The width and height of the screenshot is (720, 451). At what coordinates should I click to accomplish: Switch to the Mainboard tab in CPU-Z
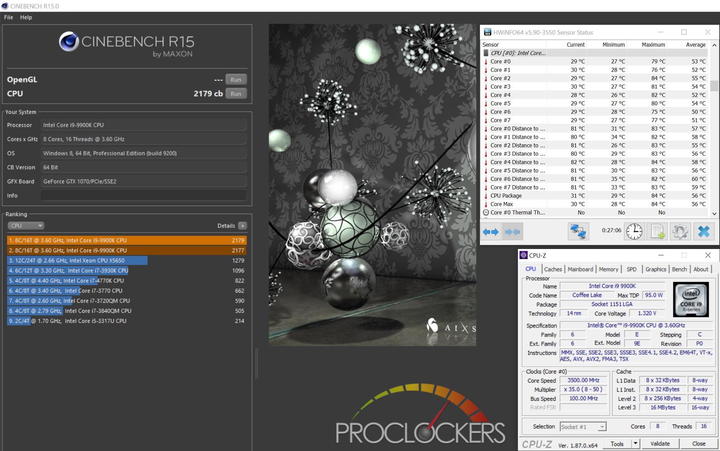[580, 269]
